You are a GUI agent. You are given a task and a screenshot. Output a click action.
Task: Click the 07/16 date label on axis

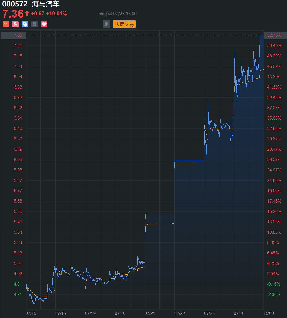pyautogui.click(x=61, y=313)
